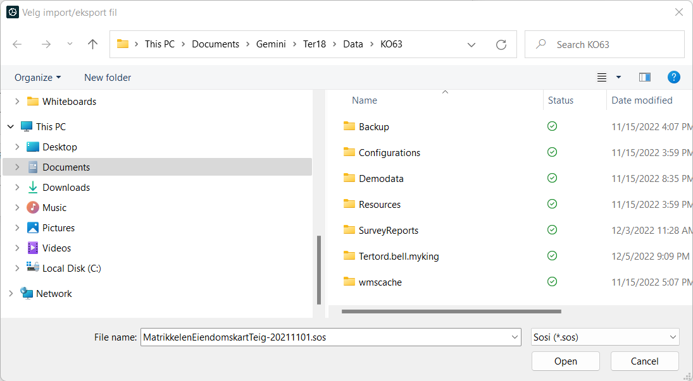
Task: Click the horizontal scrollbar of file list
Action: click(451, 311)
